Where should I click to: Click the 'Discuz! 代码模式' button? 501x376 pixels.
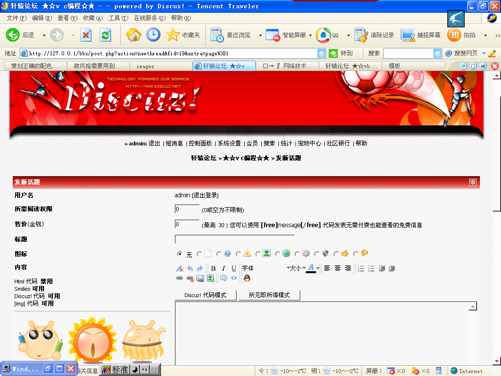pos(205,295)
